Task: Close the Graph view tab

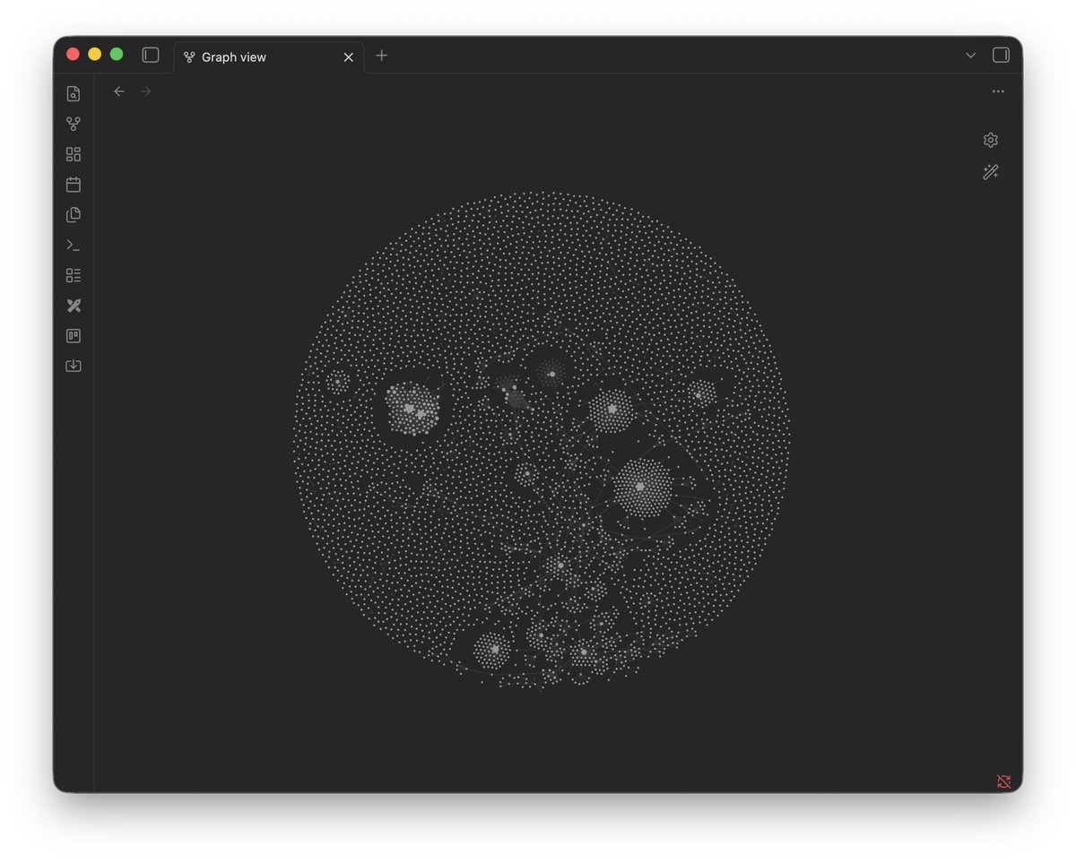Action: [349, 57]
